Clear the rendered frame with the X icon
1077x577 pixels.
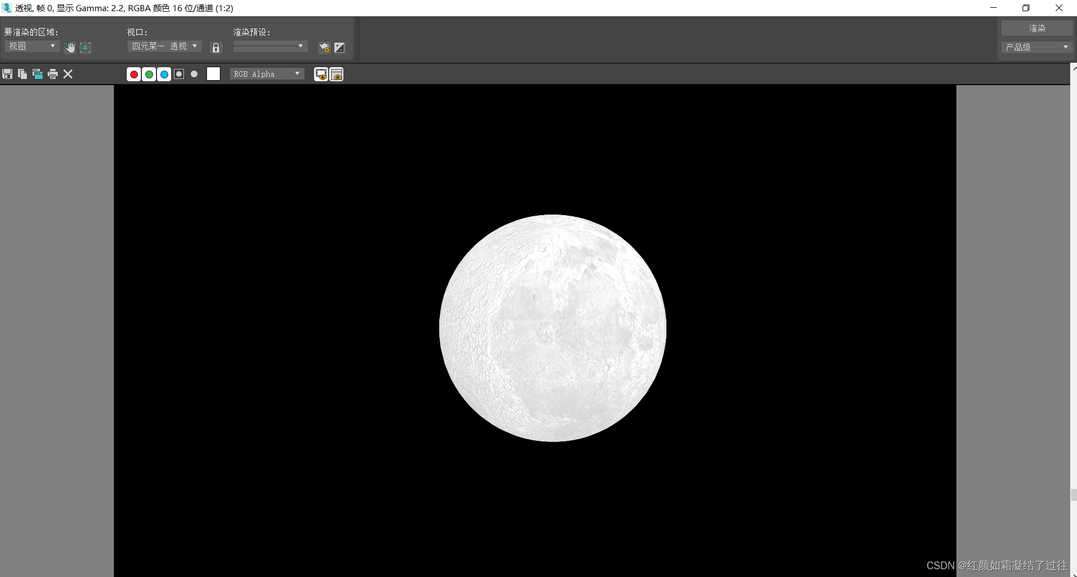tap(68, 74)
